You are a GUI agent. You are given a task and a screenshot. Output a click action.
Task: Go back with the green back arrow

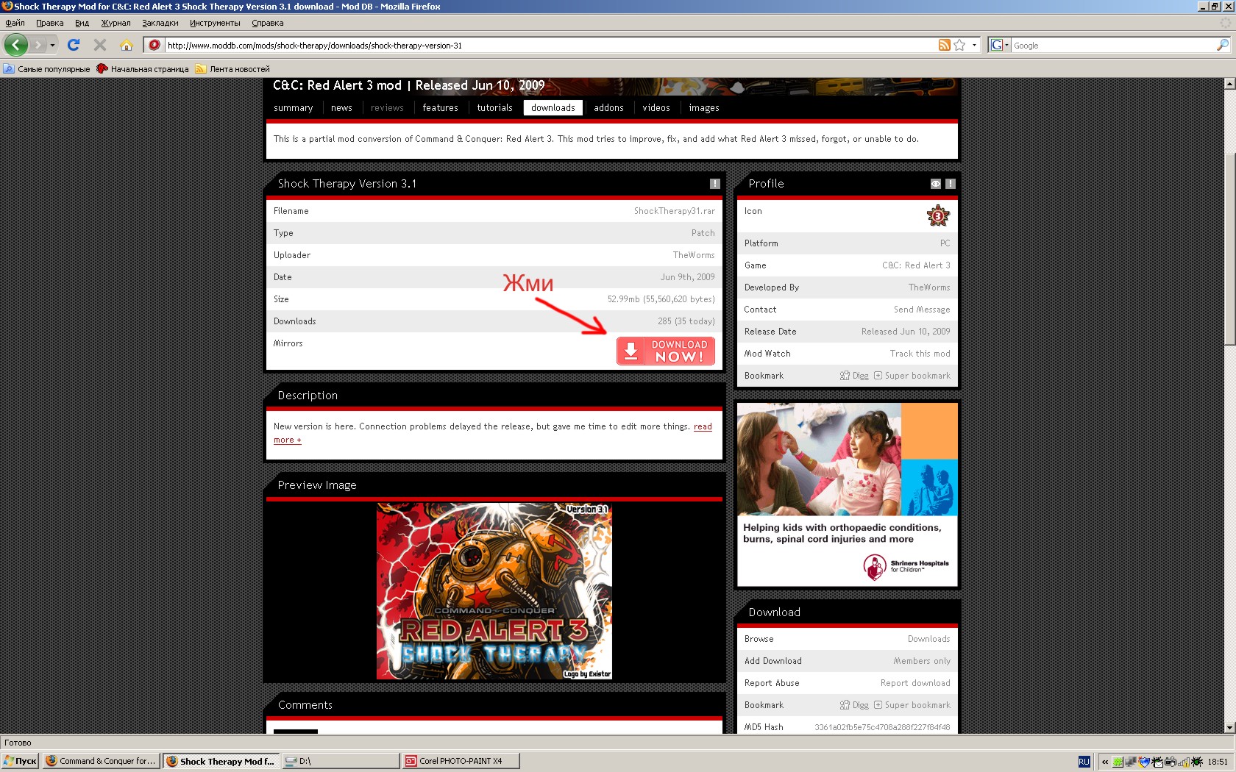(15, 45)
